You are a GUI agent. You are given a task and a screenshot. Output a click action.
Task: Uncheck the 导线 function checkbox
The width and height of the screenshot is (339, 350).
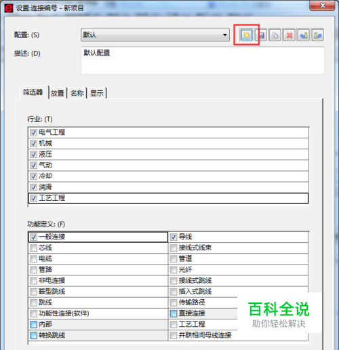174,237
